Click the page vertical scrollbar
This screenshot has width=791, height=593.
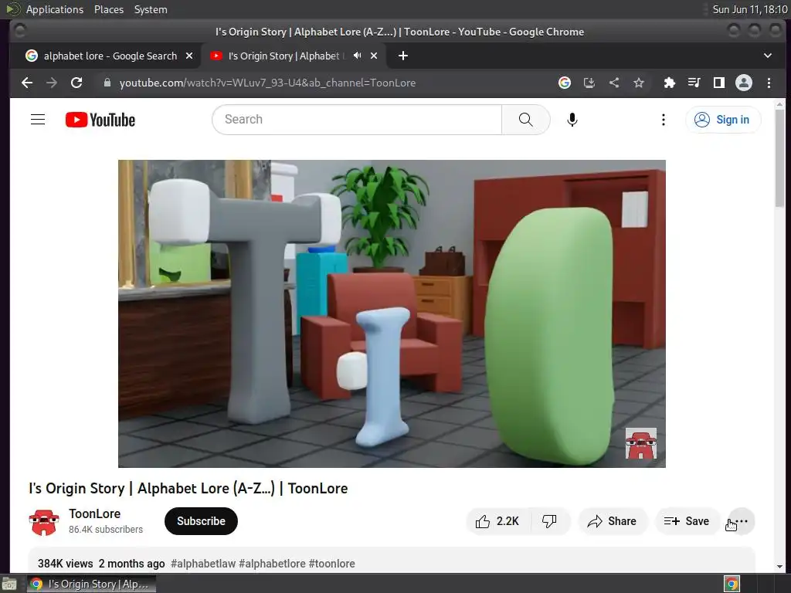pos(780,158)
